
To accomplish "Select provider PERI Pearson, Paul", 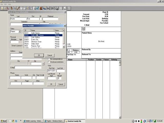I will click(43, 46).
